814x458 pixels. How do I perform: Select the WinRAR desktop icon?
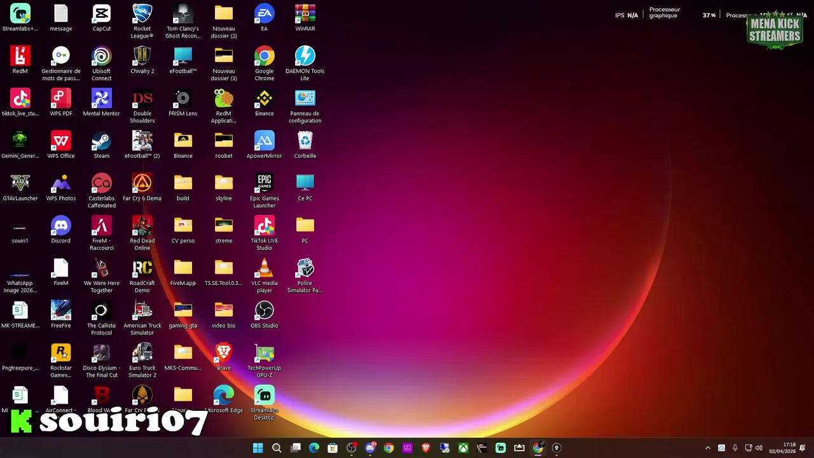click(x=305, y=18)
